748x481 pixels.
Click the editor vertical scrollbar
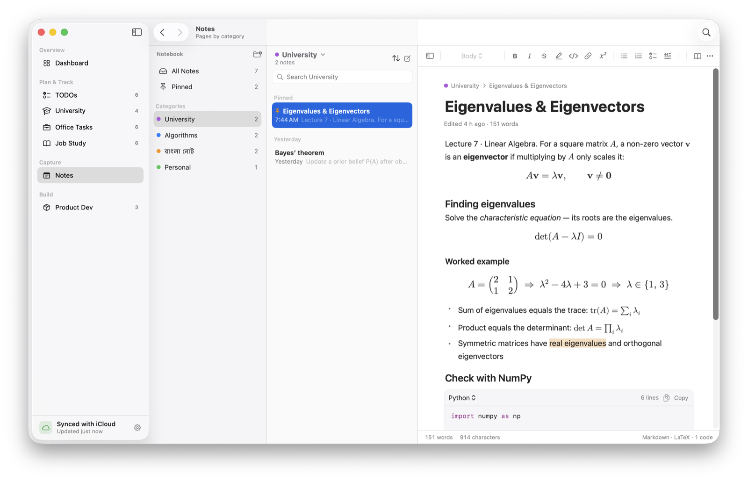point(716,194)
